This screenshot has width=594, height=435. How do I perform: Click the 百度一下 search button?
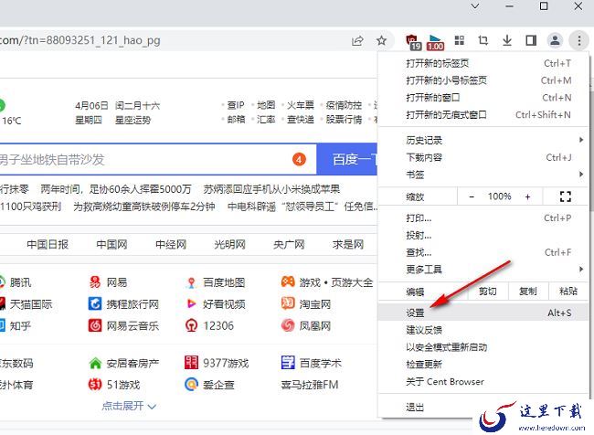tap(347, 160)
